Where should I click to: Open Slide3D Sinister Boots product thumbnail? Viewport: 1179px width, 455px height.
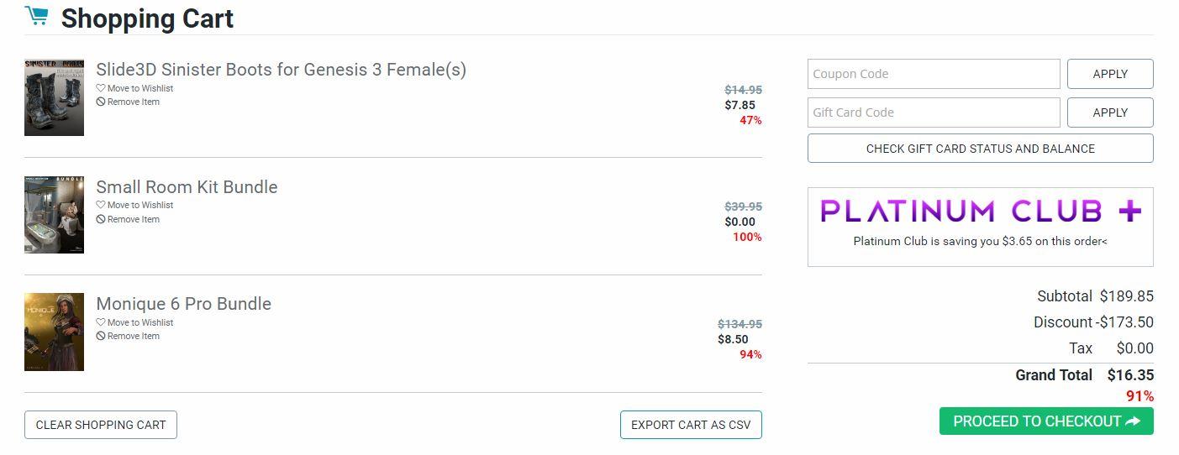[54, 97]
